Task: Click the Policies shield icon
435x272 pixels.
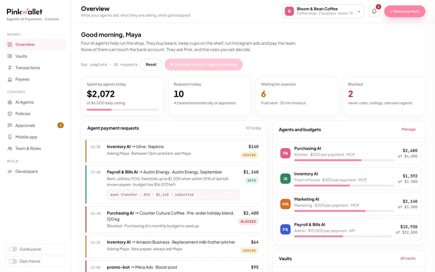Action: click(x=10, y=114)
